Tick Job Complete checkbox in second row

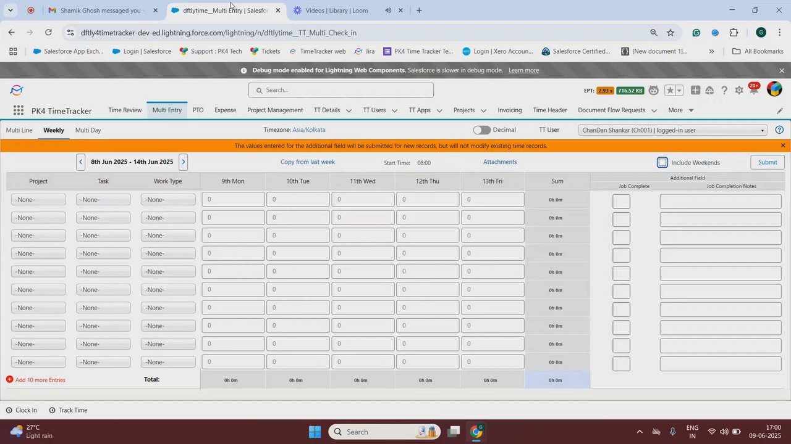[x=621, y=220]
